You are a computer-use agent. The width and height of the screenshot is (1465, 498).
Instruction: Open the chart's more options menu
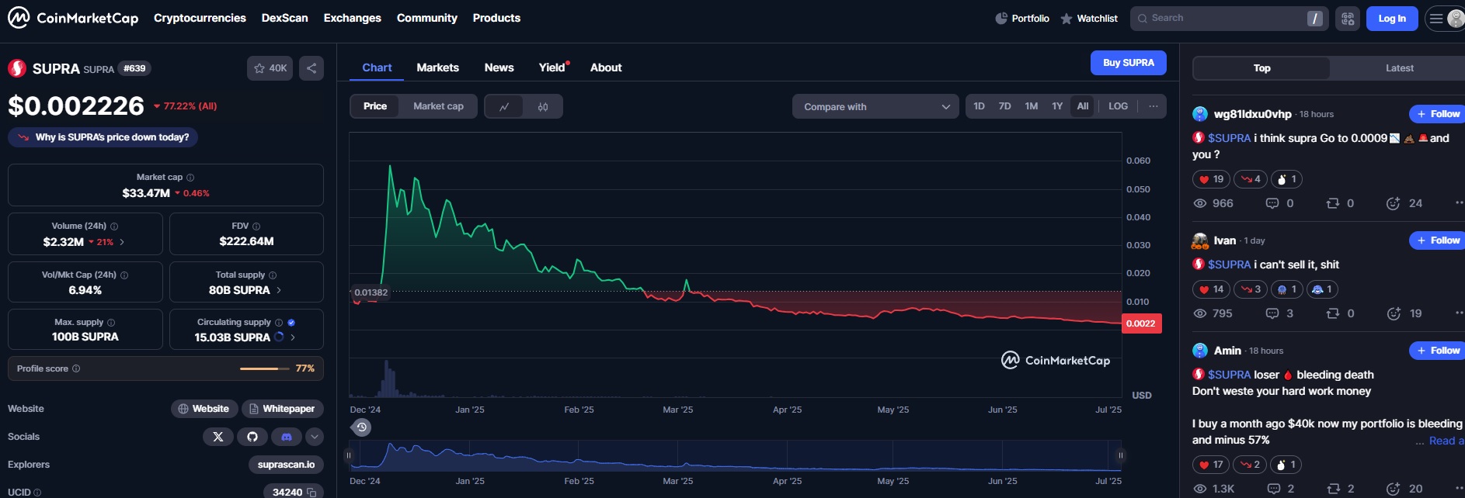tap(1154, 106)
